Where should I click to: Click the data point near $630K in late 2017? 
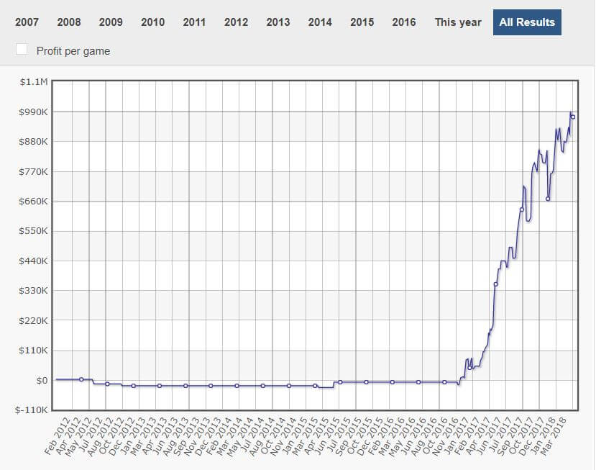(x=522, y=209)
